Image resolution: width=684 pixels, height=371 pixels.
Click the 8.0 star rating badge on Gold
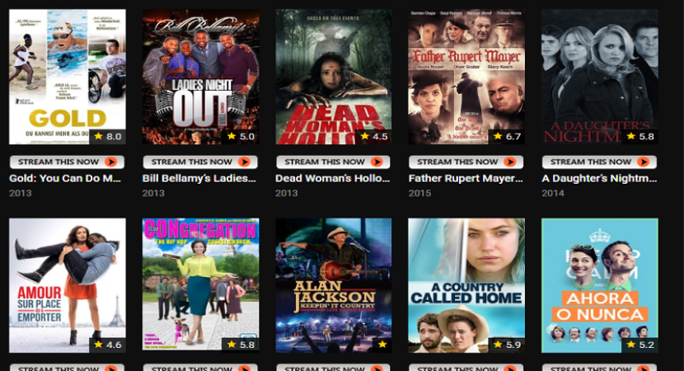[108, 136]
